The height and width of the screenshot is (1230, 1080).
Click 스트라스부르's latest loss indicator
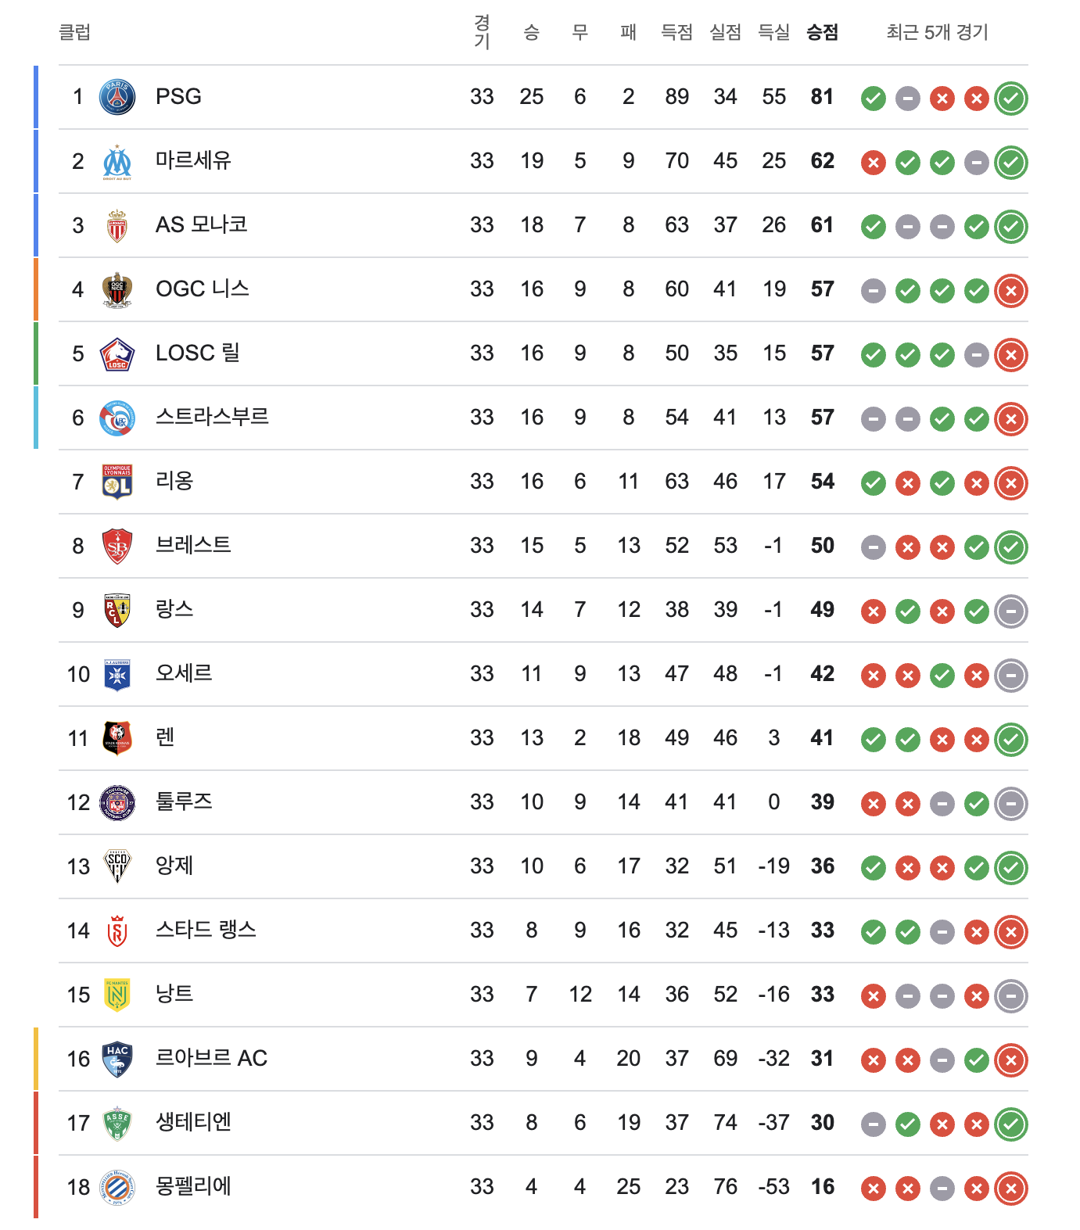pos(1011,419)
